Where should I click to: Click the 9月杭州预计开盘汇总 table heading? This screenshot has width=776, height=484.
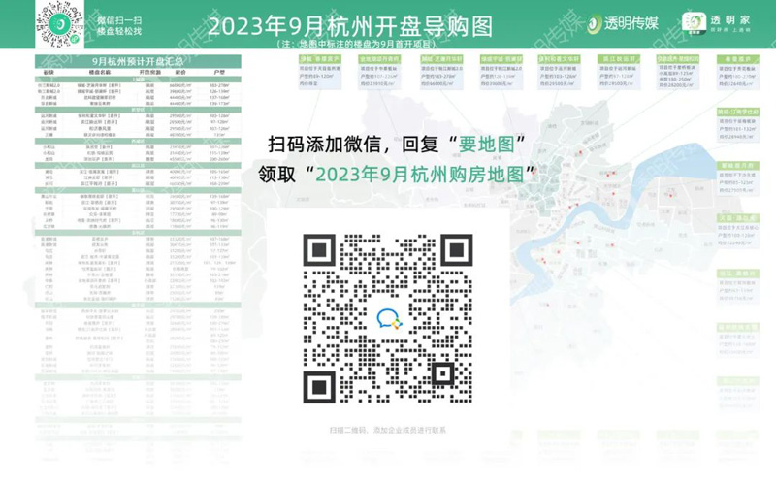tap(138, 61)
